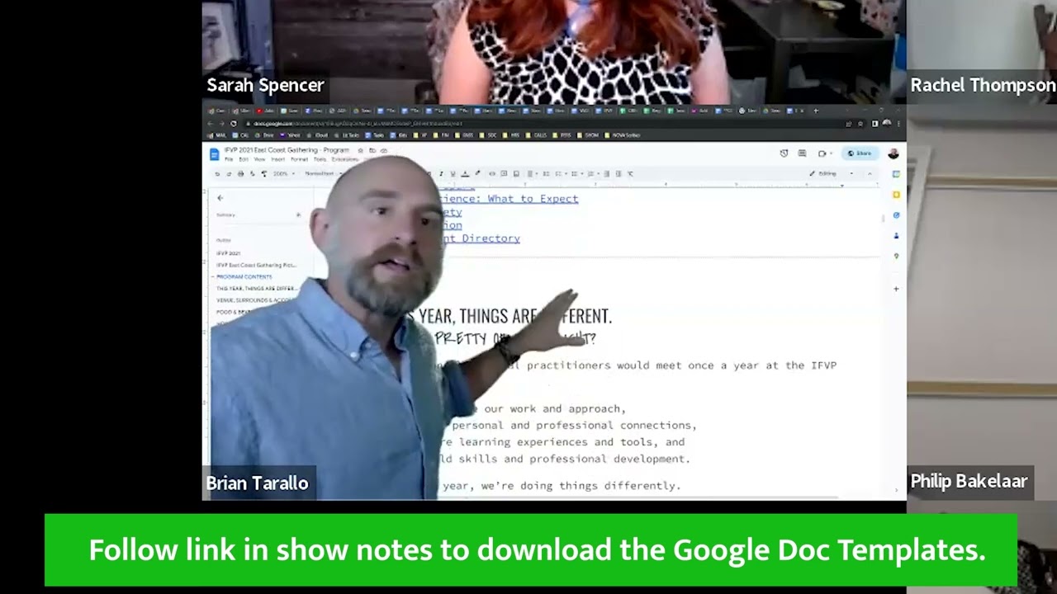Follow the 'Directory' link in contents
Viewport: 1057px width, 594px height.
[491, 238]
